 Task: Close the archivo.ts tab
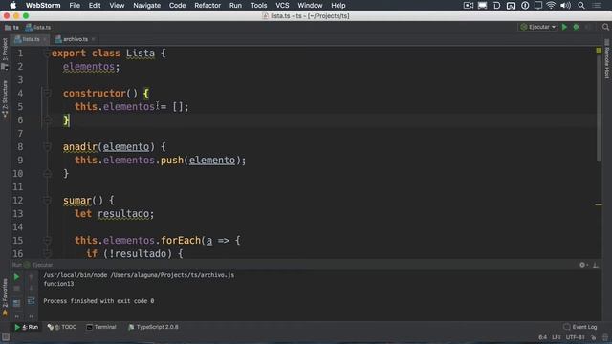(93, 39)
